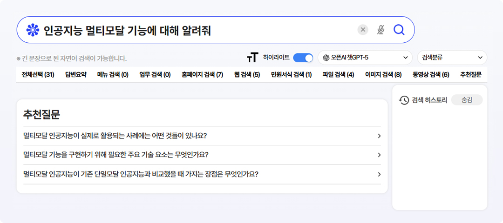Open the 오픈AI 챗GPT-5 model dropdown

coord(365,58)
